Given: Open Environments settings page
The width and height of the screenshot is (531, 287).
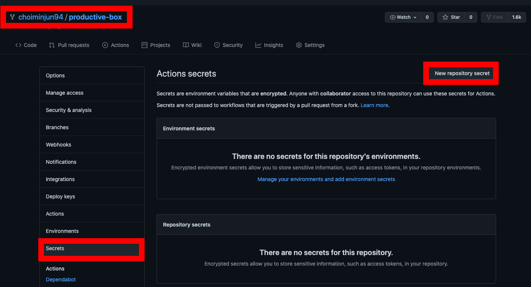Looking at the screenshot, I should [x=92, y=231].
